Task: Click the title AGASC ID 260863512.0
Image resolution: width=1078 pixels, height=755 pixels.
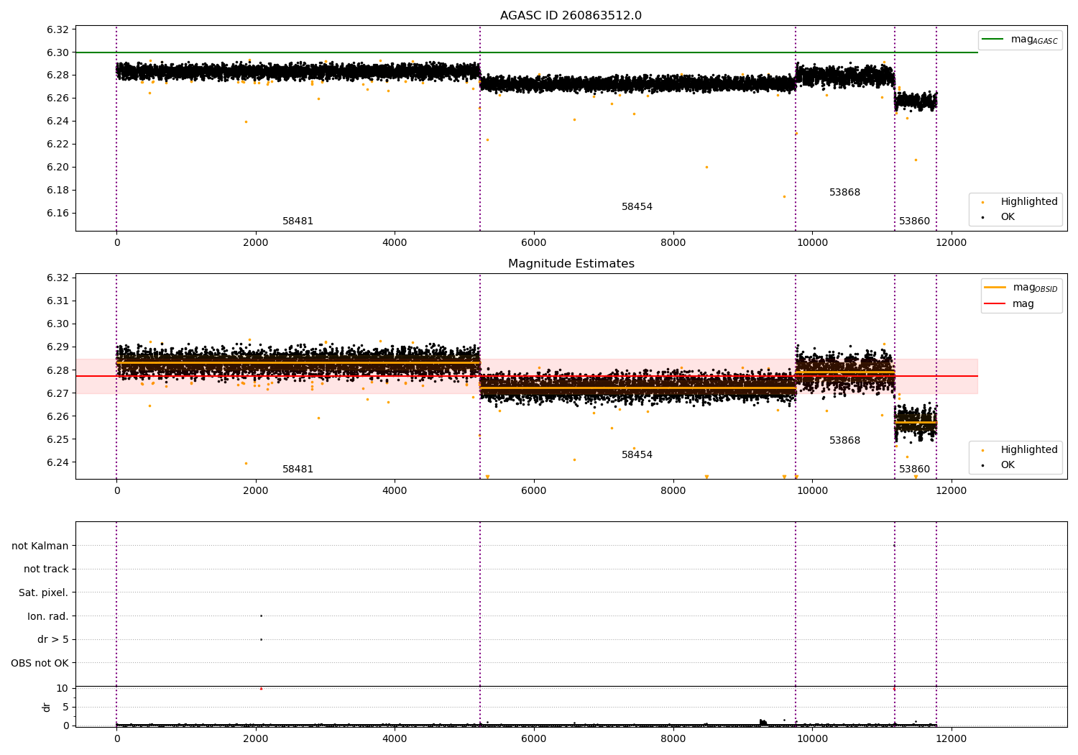Action: coord(571,16)
